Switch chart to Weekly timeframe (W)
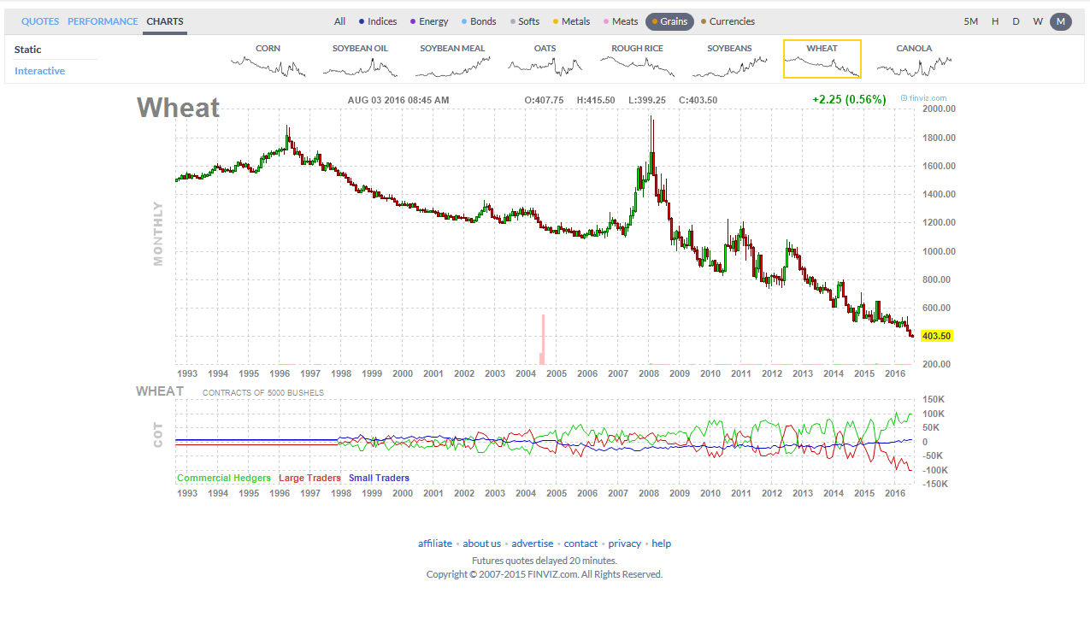The width and height of the screenshot is (1090, 617). point(1037,21)
